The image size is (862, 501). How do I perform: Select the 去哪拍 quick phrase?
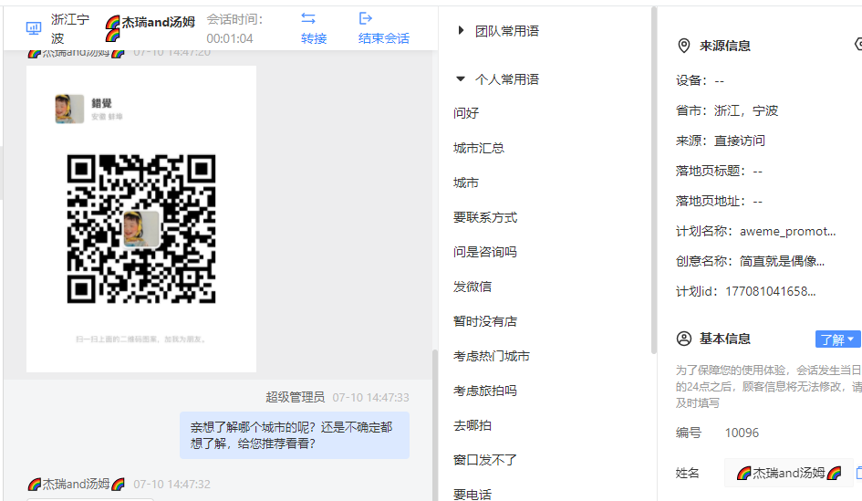(473, 425)
